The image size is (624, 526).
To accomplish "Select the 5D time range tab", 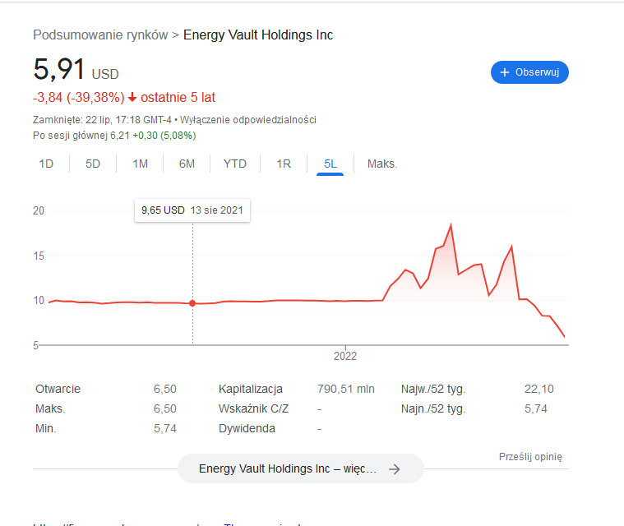I will coord(93,164).
